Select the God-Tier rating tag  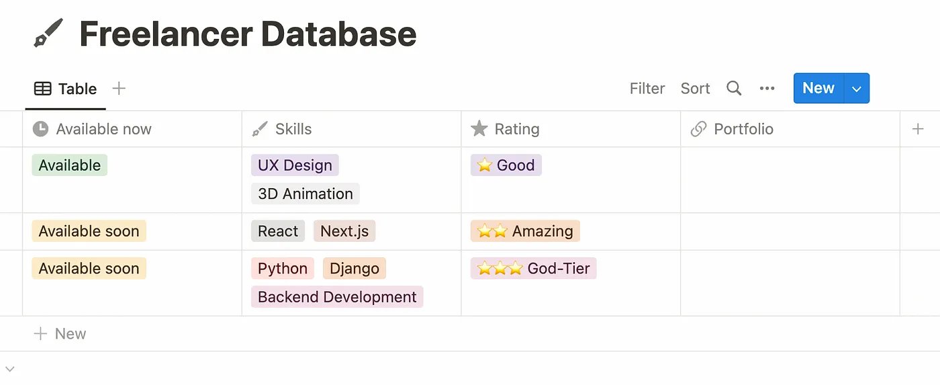point(533,269)
